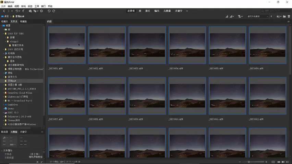Screen dimensions: 292x164
Task: Collapse the 桌面 tree node
Action: (1, 26)
